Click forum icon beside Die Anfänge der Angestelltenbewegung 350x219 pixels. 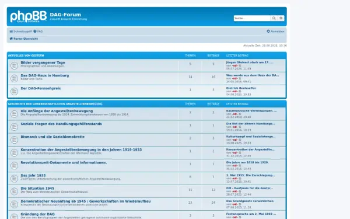tap(14, 114)
